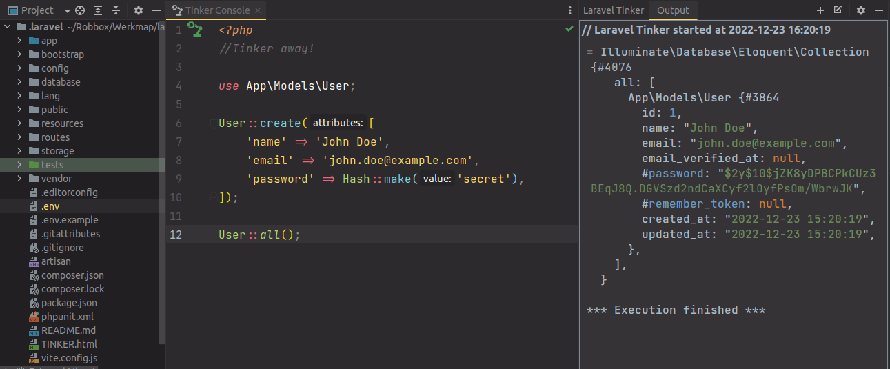890x369 pixels.
Task: Click the plus icon in Laravel Tinker panel
Action: (x=820, y=10)
